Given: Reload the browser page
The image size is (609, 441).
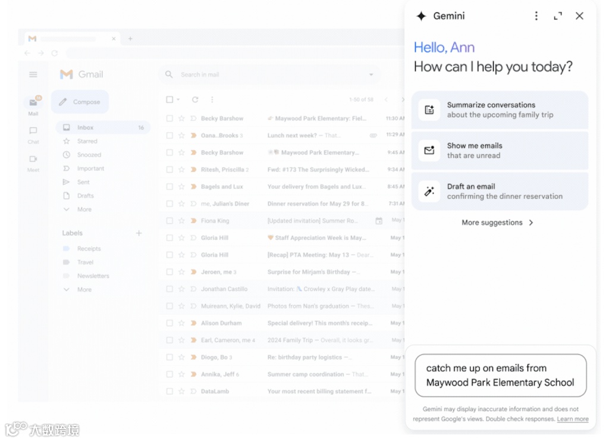Looking at the screenshot, I should coord(54,53).
